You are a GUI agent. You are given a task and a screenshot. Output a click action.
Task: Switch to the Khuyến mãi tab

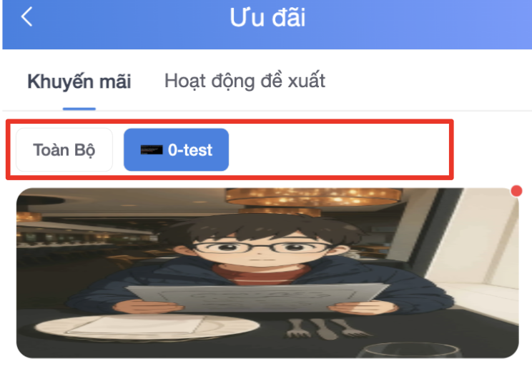click(79, 82)
